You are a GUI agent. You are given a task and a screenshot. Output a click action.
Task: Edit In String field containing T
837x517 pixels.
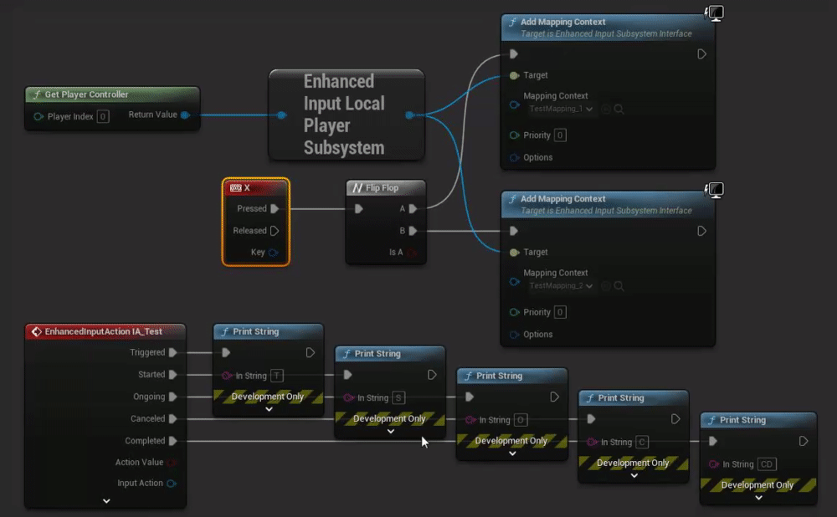pyautogui.click(x=276, y=376)
